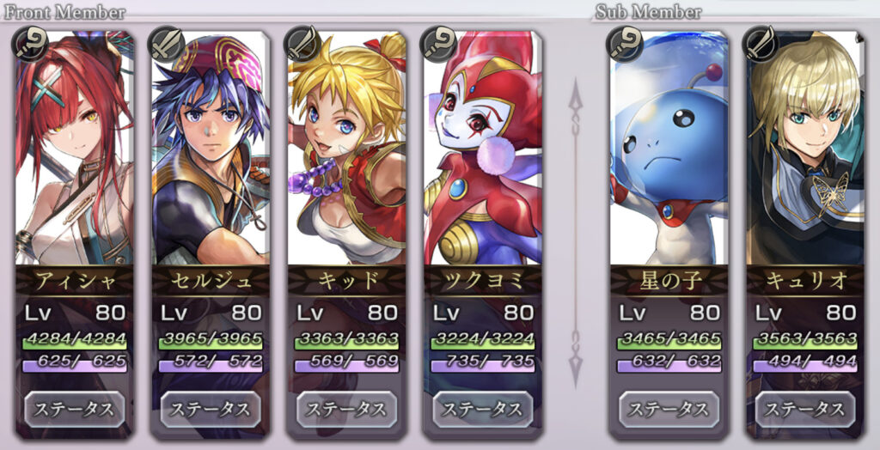880x450 pixels.
Task: Select the ツクヨミ character portrait
Action: pos(483,148)
